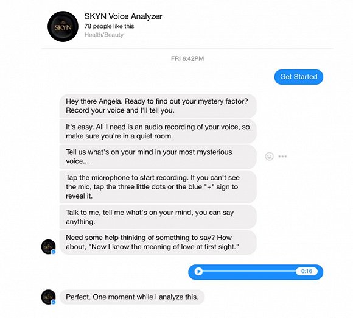The height and width of the screenshot is (318, 353).
Task: Click the SKYN avatar next to Perfect message
Action: point(49,297)
